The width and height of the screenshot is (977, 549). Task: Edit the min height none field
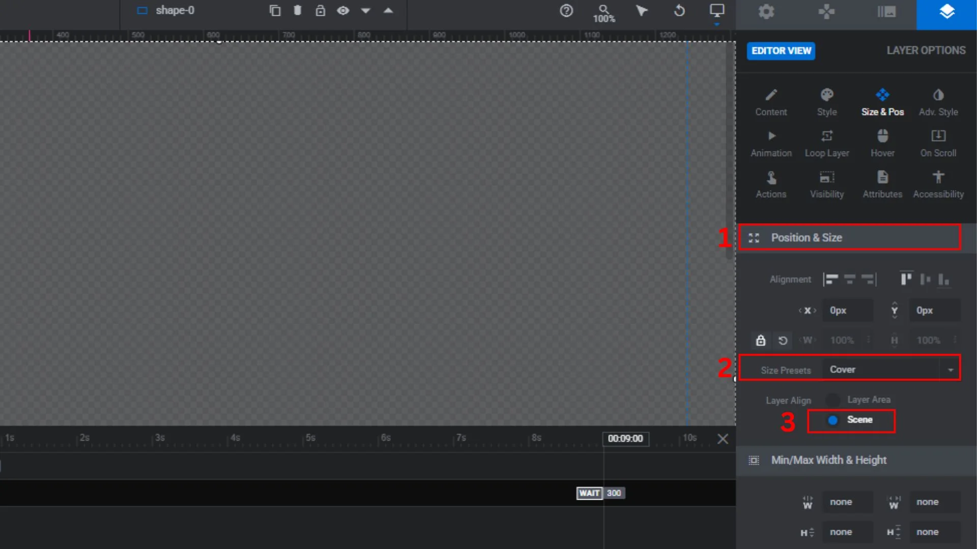[x=848, y=532]
